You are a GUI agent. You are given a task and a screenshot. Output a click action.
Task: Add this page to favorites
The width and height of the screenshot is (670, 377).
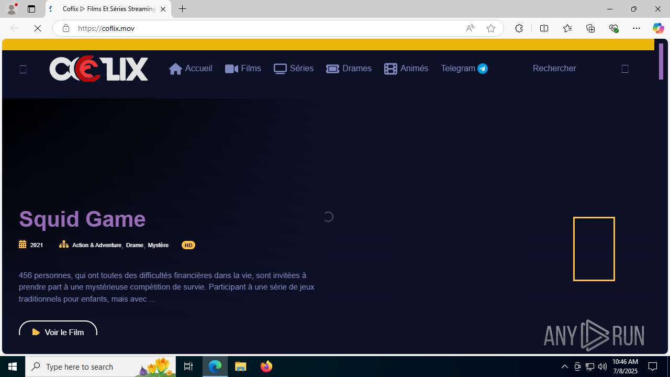491,28
